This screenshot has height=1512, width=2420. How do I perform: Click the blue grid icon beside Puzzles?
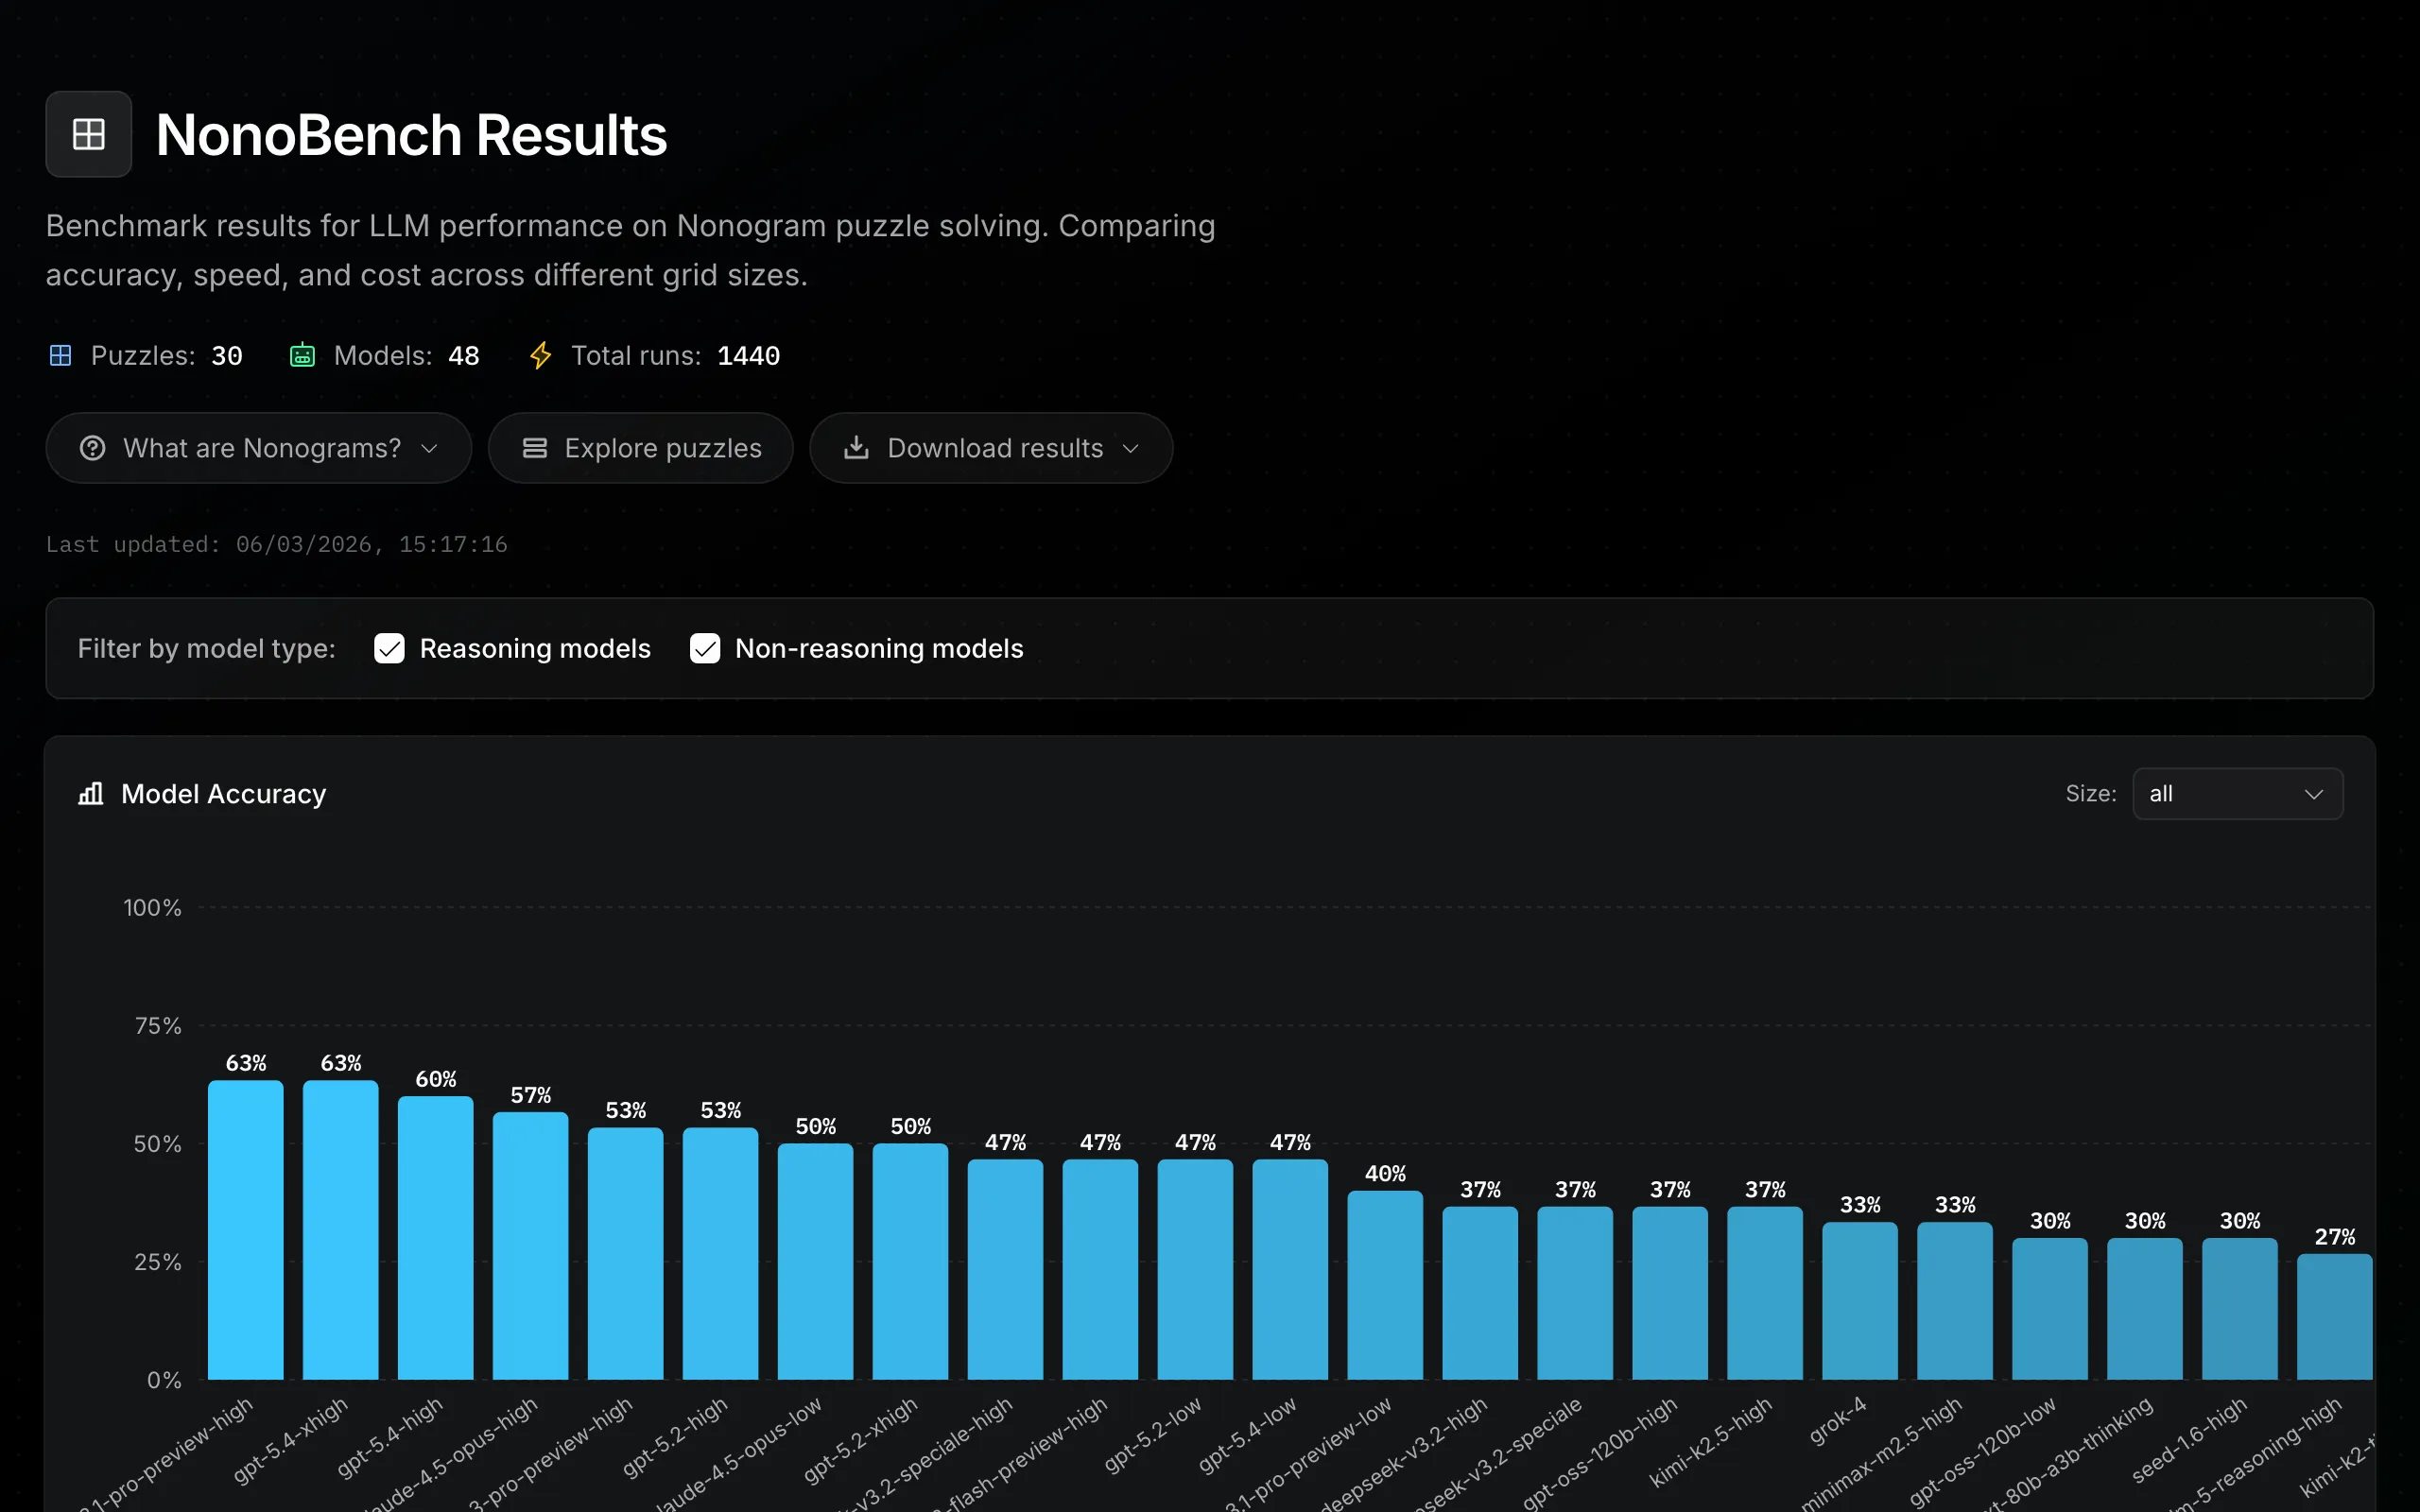click(x=60, y=355)
